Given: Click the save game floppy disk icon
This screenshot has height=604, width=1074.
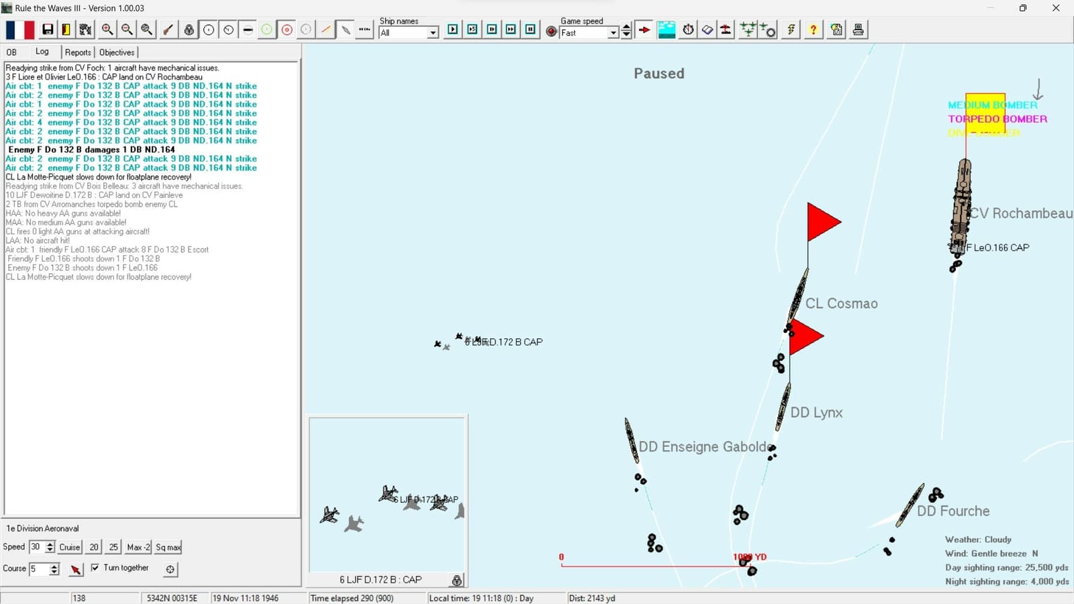Looking at the screenshot, I should click(x=48, y=30).
